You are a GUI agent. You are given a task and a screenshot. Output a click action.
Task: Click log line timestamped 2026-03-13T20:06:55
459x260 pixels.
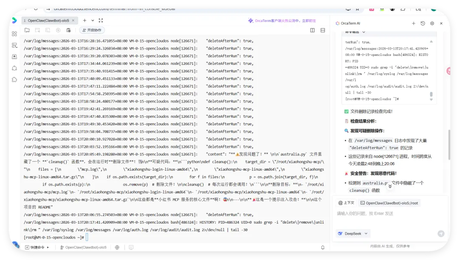tap(139, 214)
